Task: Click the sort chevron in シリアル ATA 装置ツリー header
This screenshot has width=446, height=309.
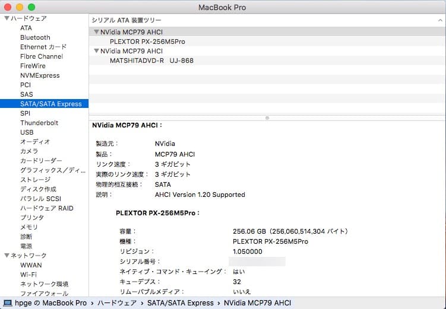Action: point(440,20)
